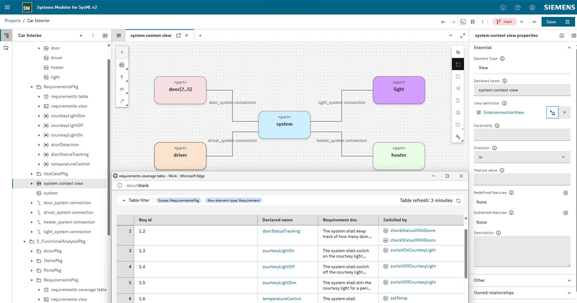This screenshot has width=577, height=303.
Task: Pop out system context view tab
Action: pyautogui.click(x=179, y=36)
